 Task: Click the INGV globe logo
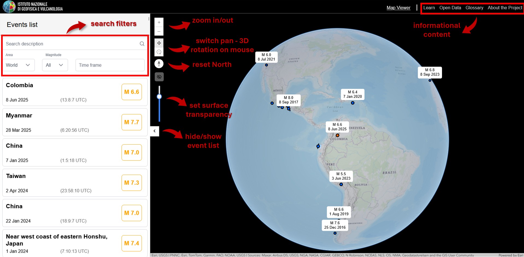tap(9, 7)
